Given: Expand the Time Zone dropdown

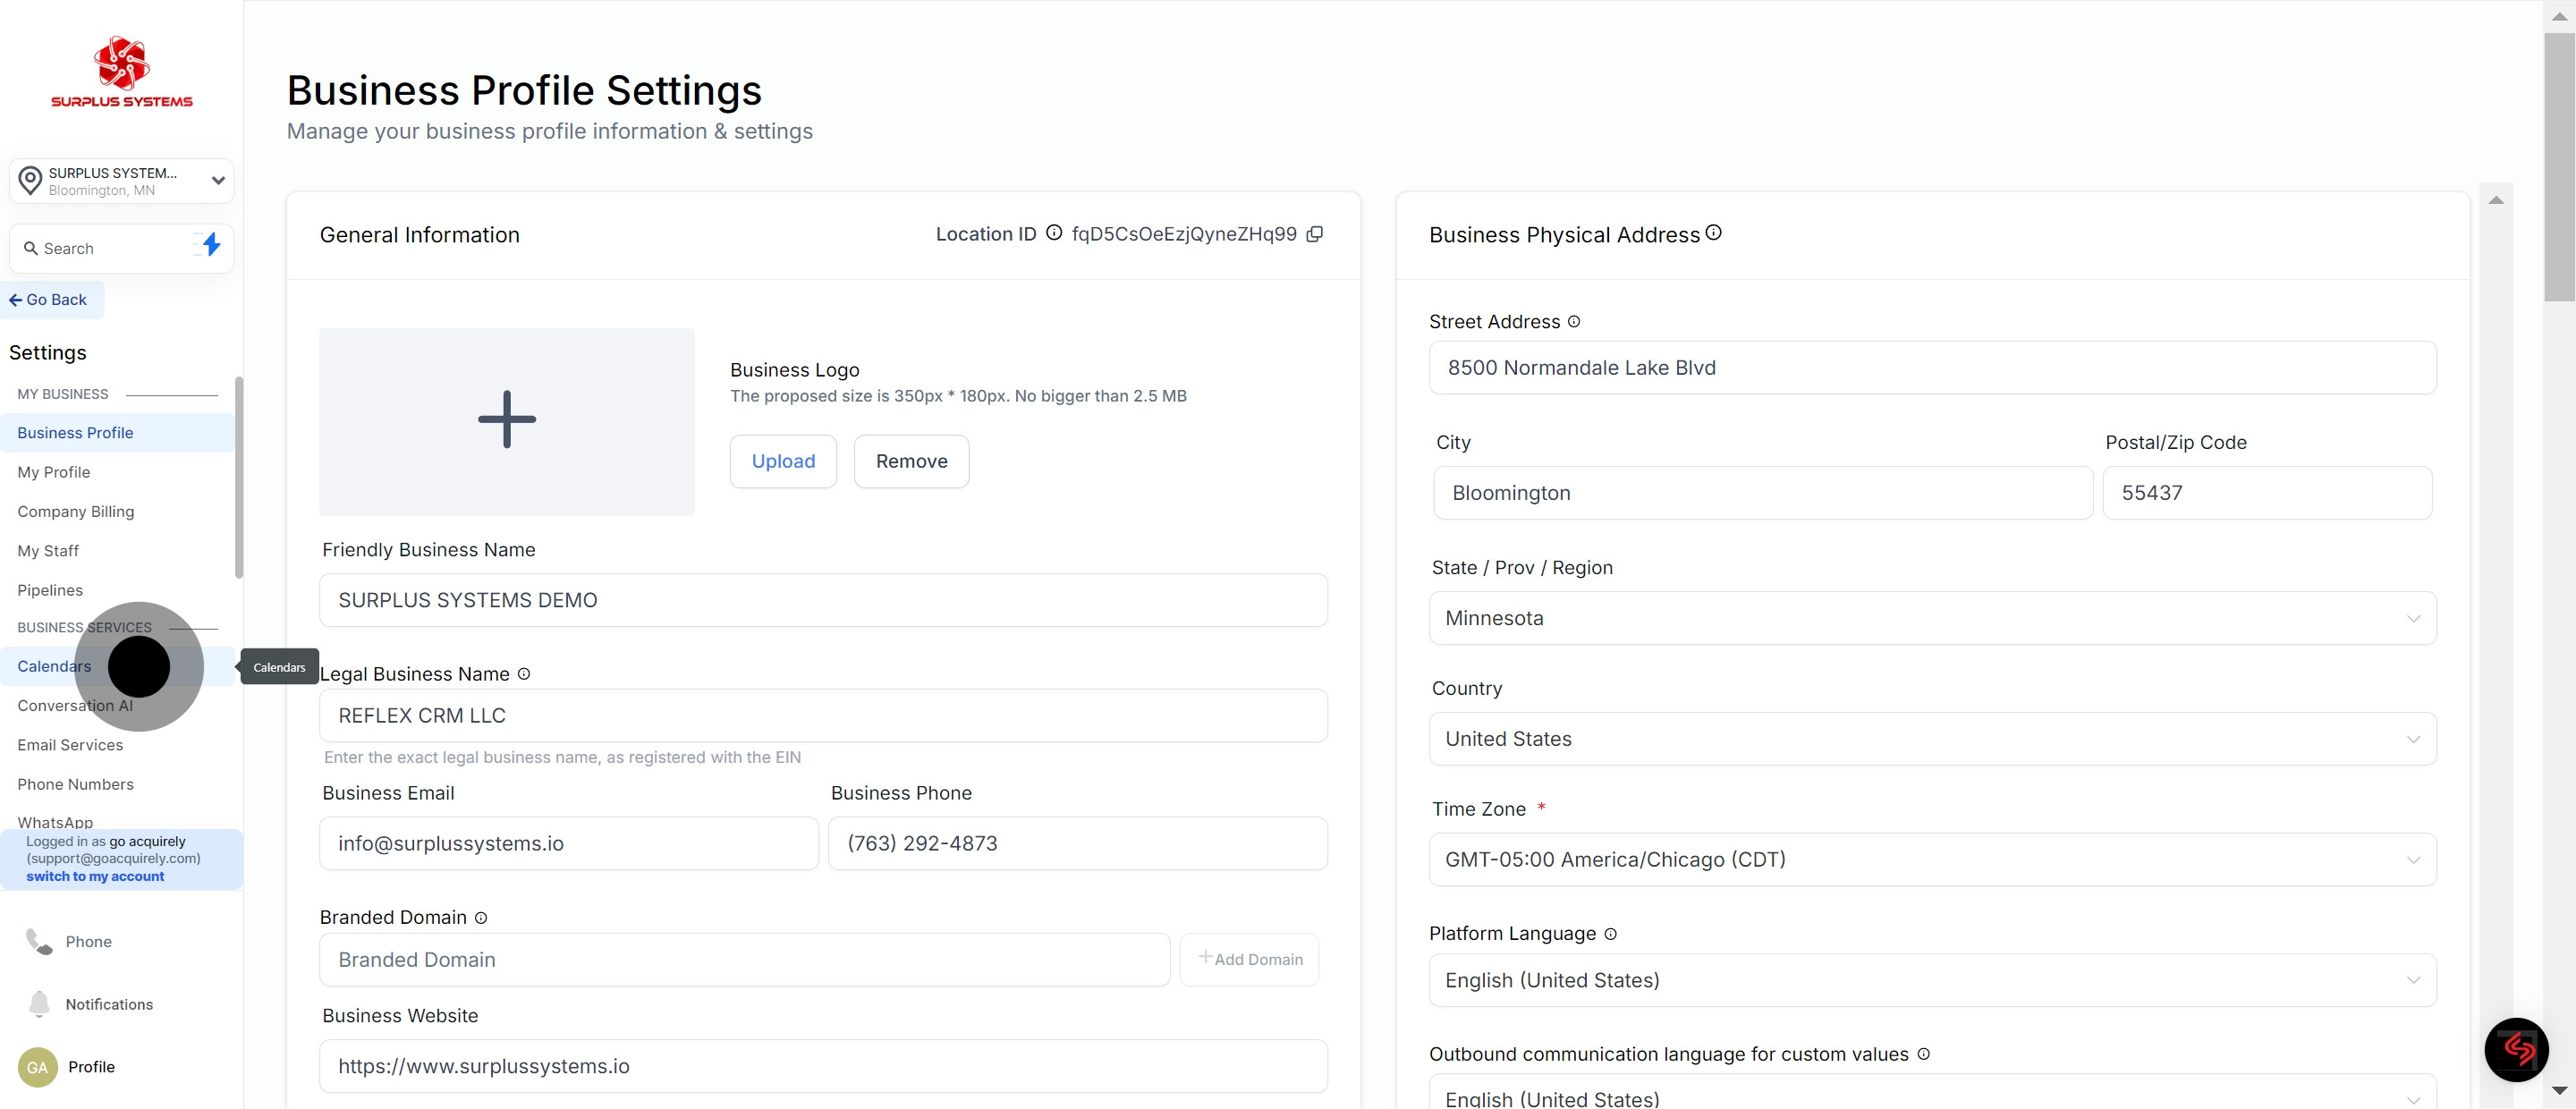Looking at the screenshot, I should (x=1932, y=859).
